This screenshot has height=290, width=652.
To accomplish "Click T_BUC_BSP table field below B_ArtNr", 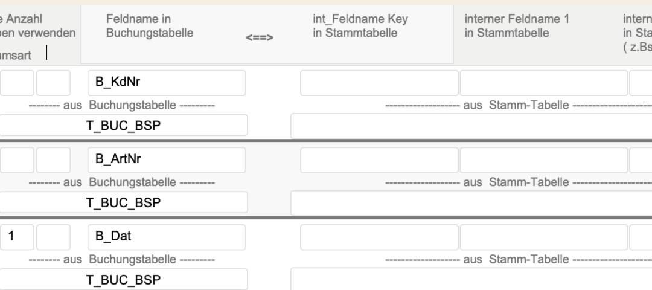I will click(123, 203).
